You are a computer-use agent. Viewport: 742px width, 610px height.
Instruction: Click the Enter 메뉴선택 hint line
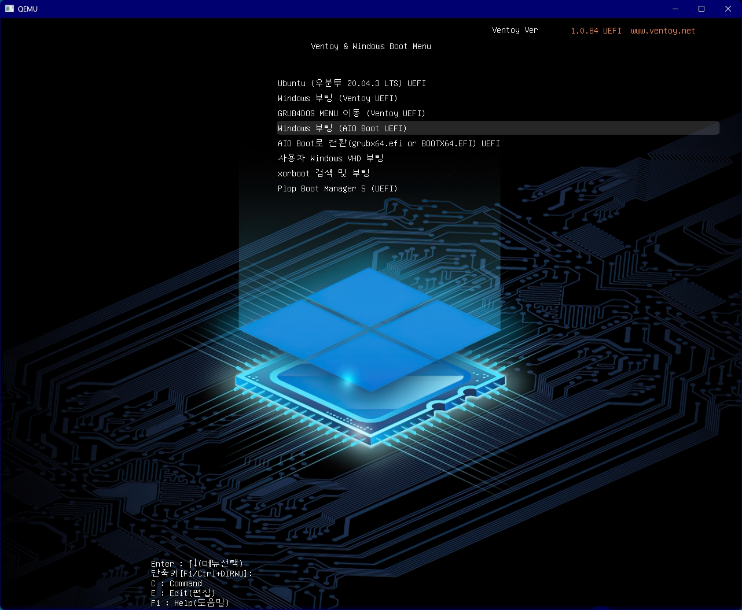point(197,563)
